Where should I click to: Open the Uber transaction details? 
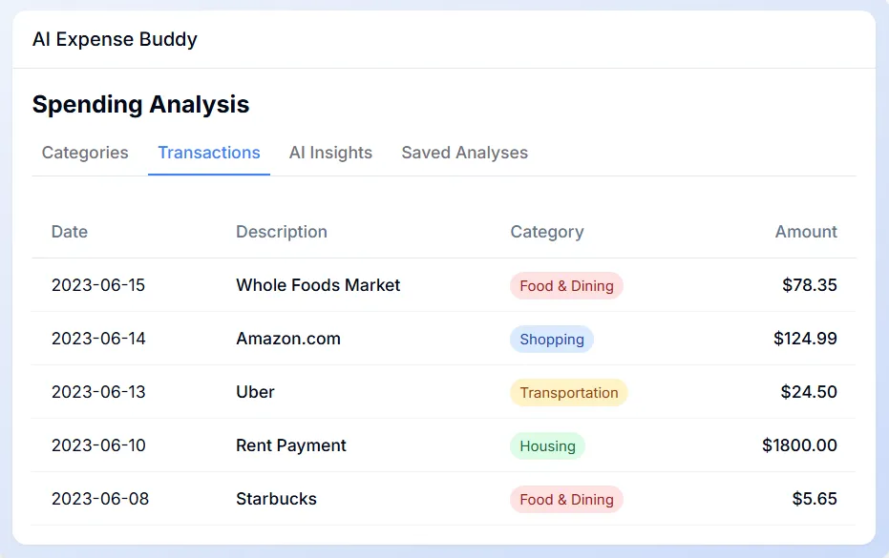pyautogui.click(x=255, y=392)
